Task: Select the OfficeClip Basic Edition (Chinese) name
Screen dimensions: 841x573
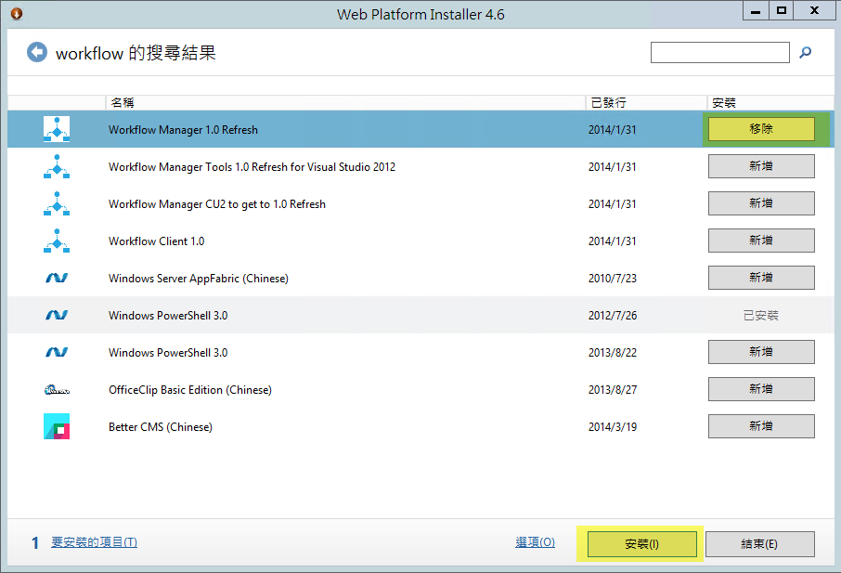Action: click(x=190, y=390)
